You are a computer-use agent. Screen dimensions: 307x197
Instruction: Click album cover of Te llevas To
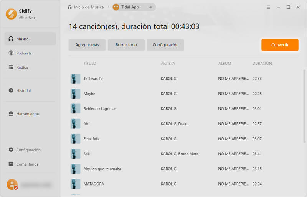[x=75, y=79]
